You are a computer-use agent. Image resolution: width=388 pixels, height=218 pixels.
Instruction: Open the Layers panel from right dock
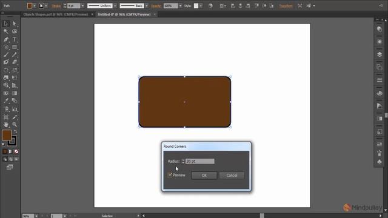(x=380, y=54)
